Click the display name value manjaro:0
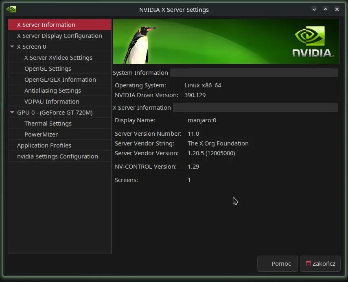 coord(202,120)
